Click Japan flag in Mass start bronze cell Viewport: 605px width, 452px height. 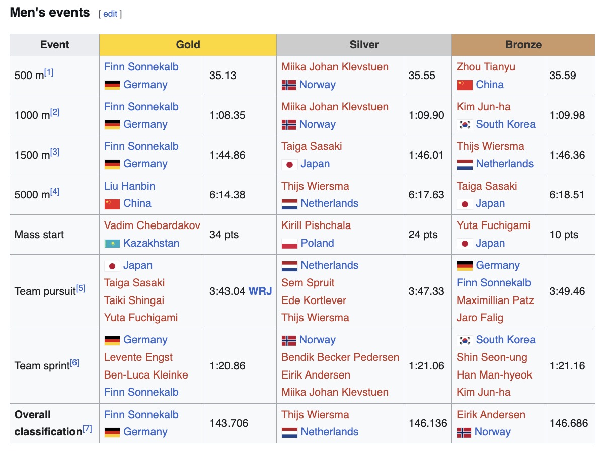click(x=464, y=244)
